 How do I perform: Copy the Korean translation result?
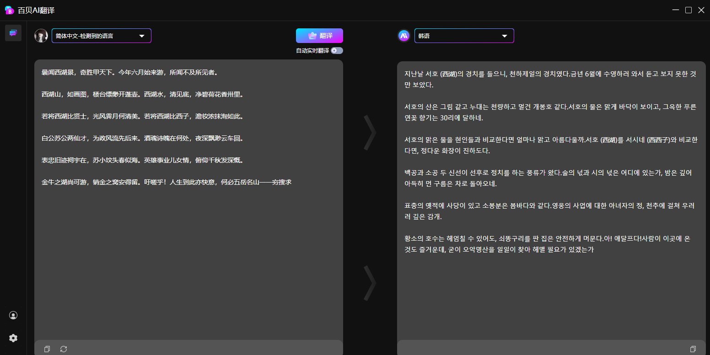pos(693,349)
